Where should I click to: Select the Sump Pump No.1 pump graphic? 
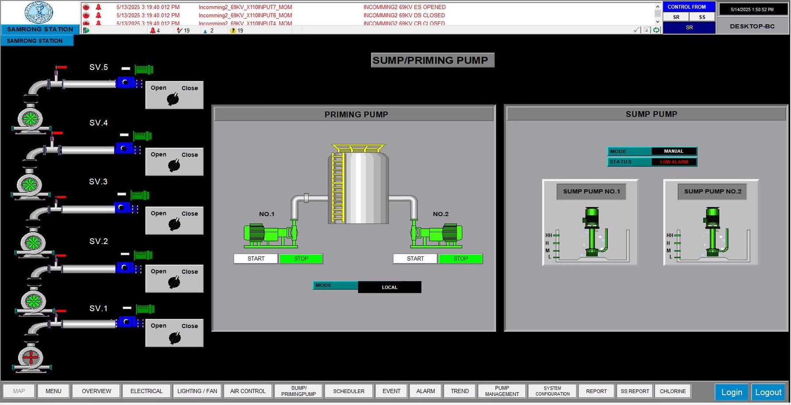591,232
